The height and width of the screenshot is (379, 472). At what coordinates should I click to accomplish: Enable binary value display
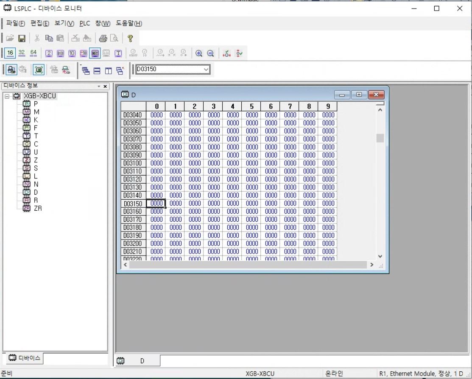(x=49, y=53)
